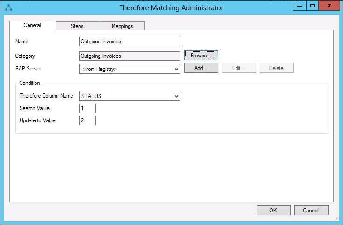Close the Therefore Matching Administrator window
The height and width of the screenshot is (225, 343).
tap(329, 6)
